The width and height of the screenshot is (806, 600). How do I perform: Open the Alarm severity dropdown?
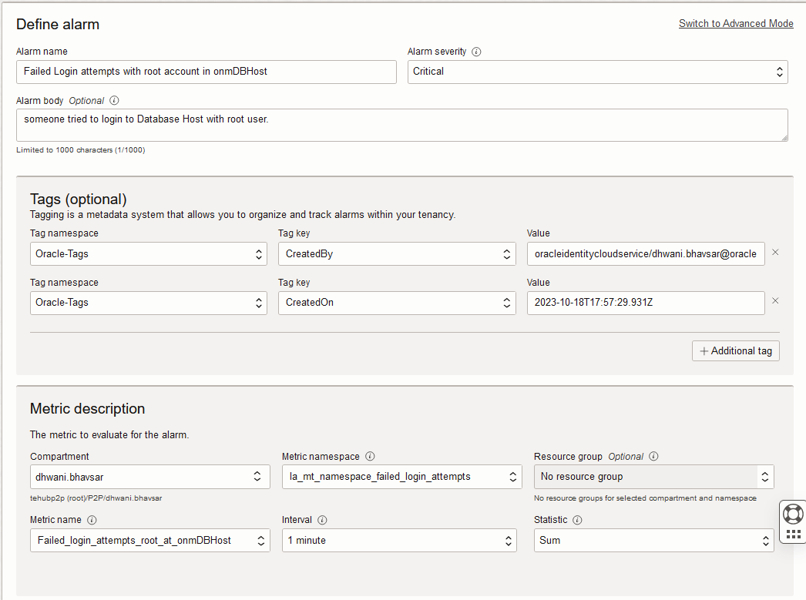(x=597, y=72)
